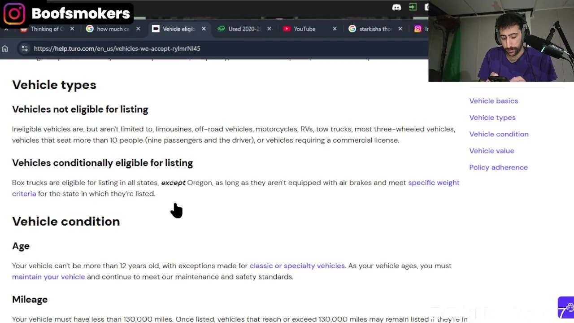Click 'Vehicles conditionally eligible for listing' subheading
Screen dimensions: 574x323
click(x=102, y=163)
